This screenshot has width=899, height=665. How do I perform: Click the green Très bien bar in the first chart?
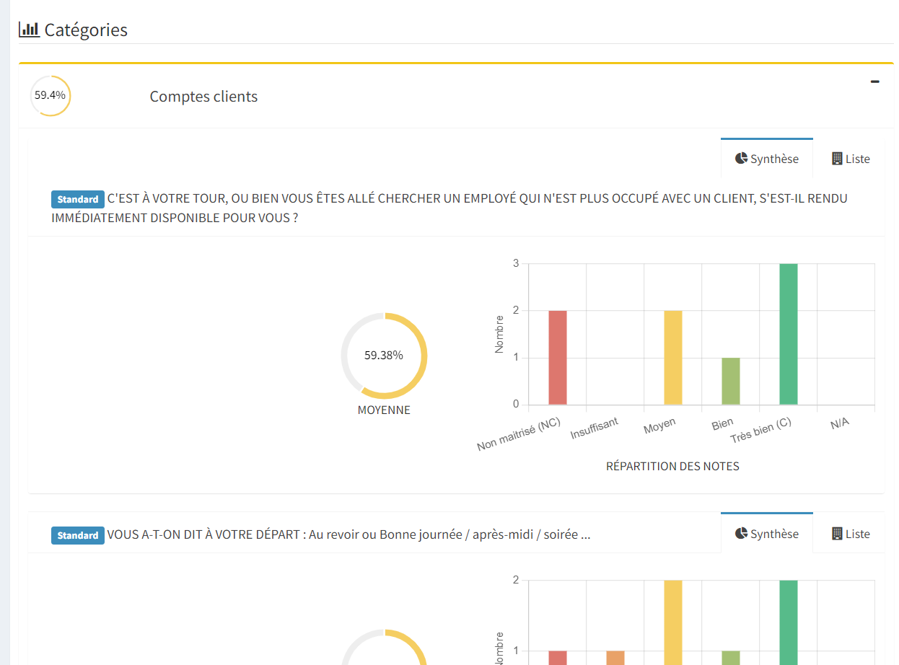(x=789, y=334)
